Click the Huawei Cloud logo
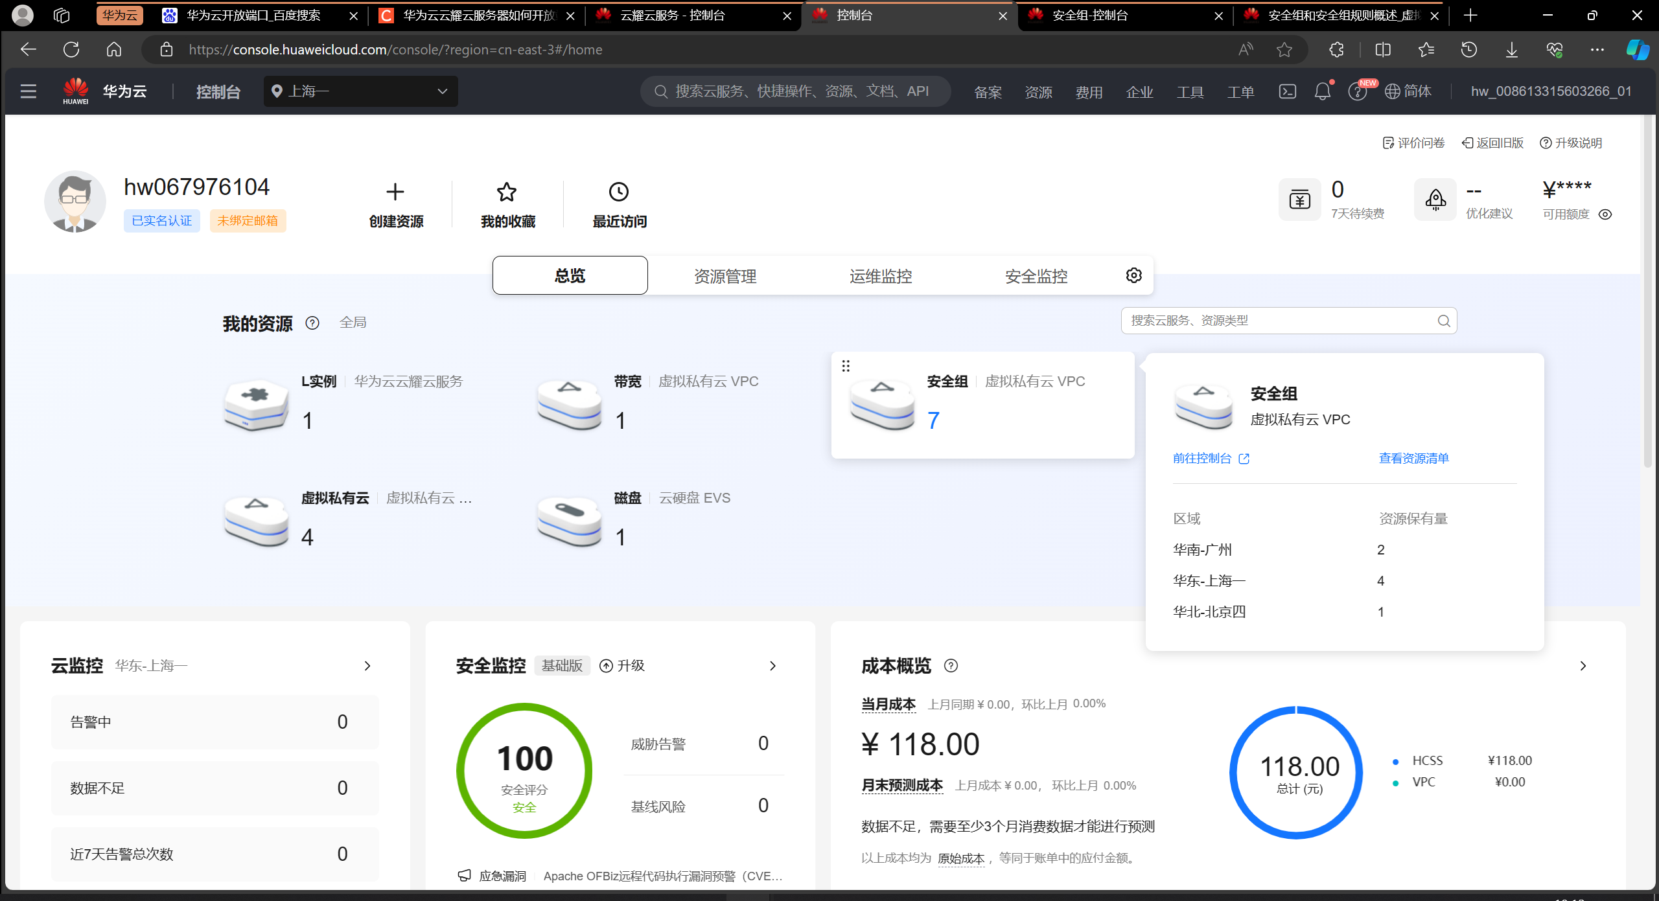The width and height of the screenshot is (1659, 901). click(x=76, y=91)
